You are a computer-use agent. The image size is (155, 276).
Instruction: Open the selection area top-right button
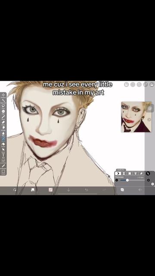127,85
